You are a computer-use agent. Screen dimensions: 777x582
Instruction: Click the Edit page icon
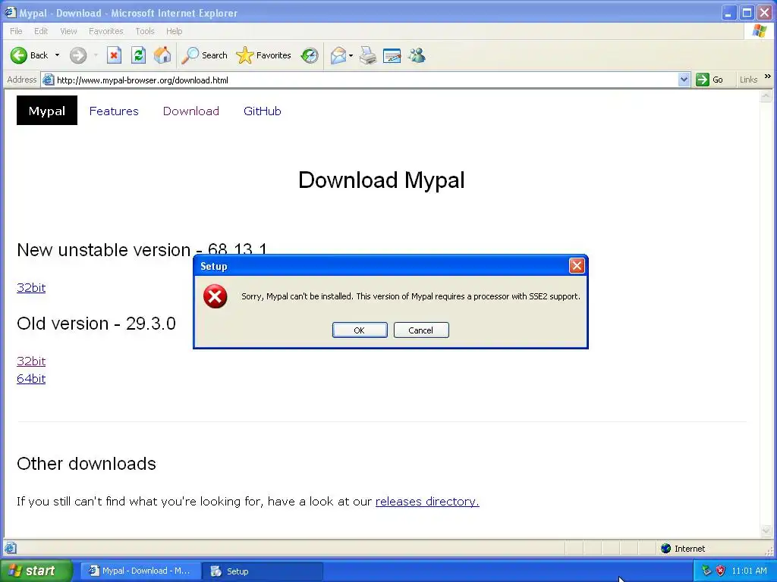(392, 55)
